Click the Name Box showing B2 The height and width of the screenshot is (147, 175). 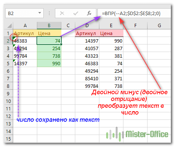tap(24, 13)
